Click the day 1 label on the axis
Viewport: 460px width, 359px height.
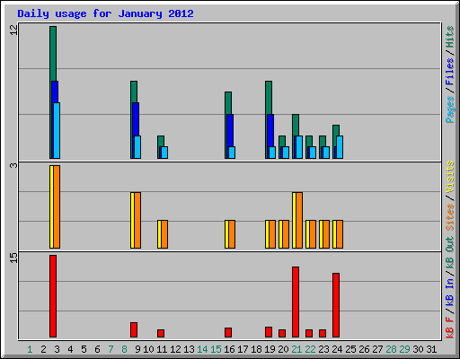click(x=30, y=349)
